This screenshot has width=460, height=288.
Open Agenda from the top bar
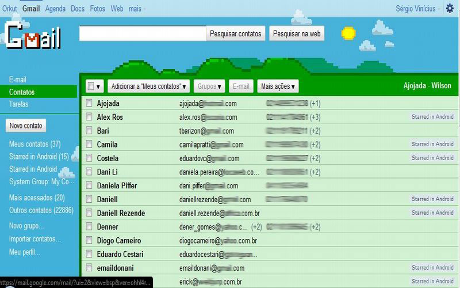point(55,9)
